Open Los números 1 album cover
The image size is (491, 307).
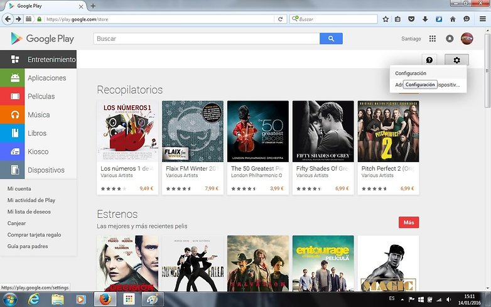(x=127, y=131)
